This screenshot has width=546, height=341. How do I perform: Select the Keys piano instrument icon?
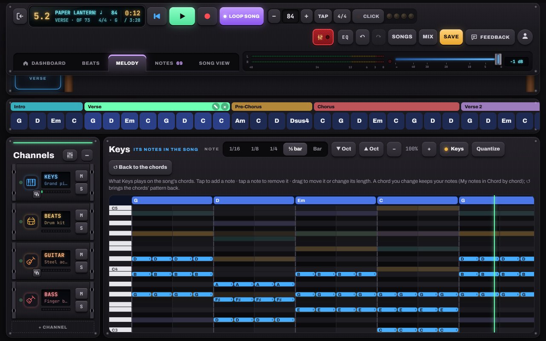point(31,182)
